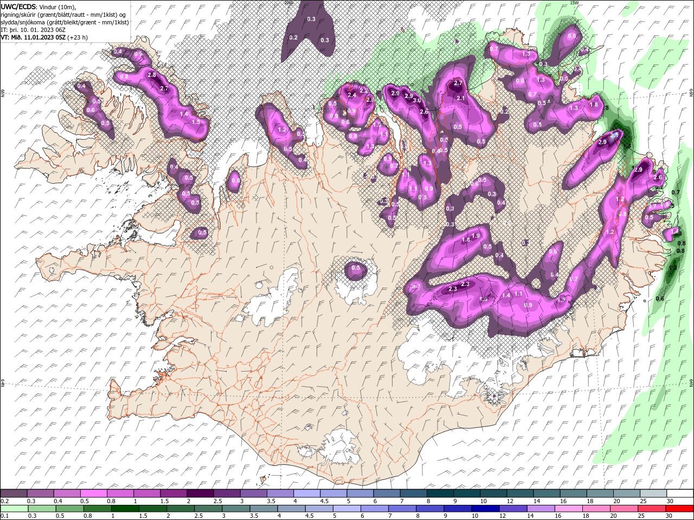Click the deep blue 10–12 rain legend swatch
The image size is (694, 520).
coord(485,508)
